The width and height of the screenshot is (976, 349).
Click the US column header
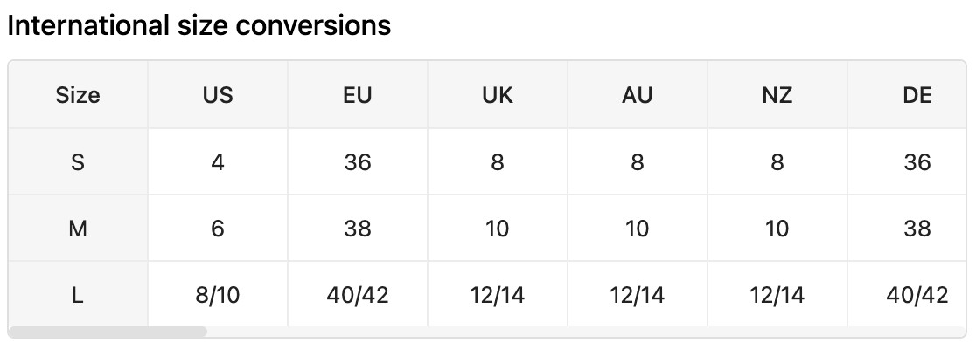[x=218, y=95]
